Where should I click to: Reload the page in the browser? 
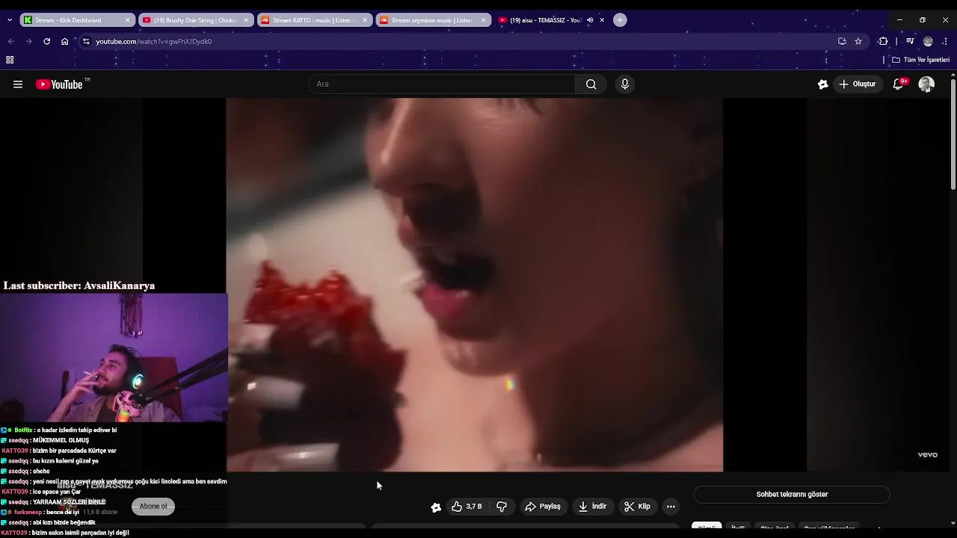(46, 41)
